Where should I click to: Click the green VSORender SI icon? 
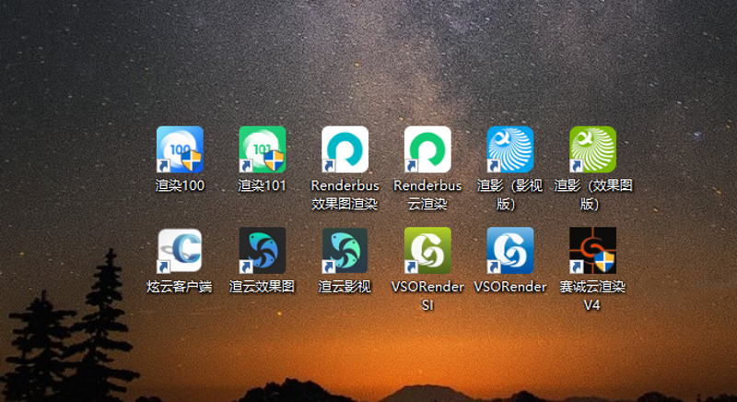[x=427, y=251]
